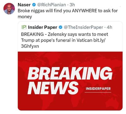Open Naser's profile picture
Screen dimensions: 126x114
9,9
